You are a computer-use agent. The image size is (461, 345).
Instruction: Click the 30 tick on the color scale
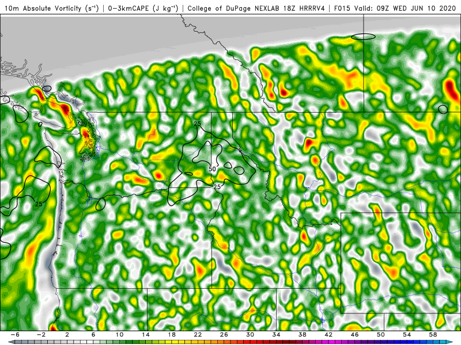250,335
